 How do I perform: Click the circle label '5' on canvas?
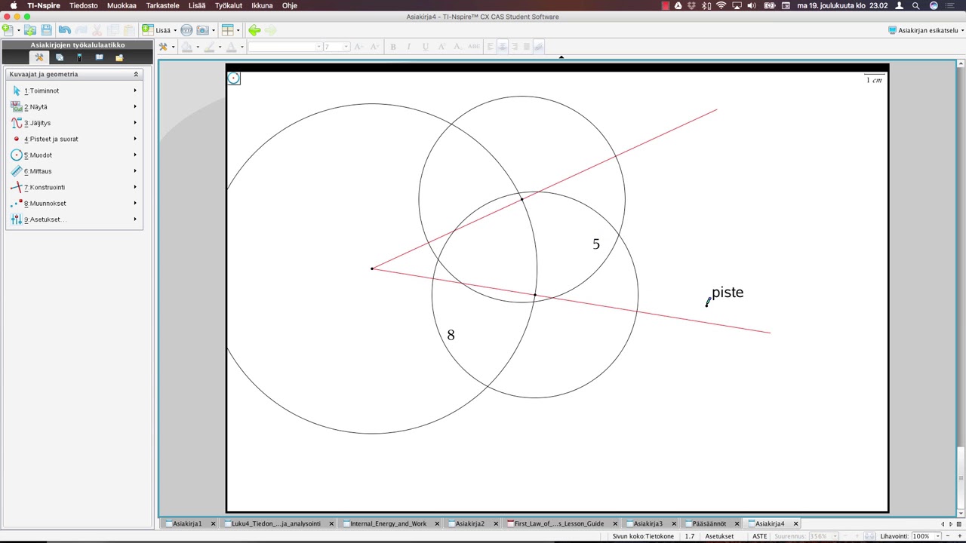tap(596, 244)
